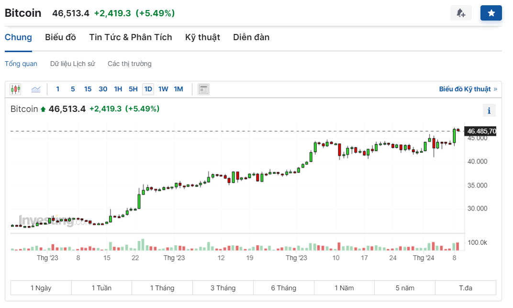The width and height of the screenshot is (513, 308).
Task: Open the Dữ liệu Lịch sử sub-tab
Action: [x=73, y=64]
